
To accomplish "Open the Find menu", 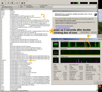I will pyautogui.click(x=17, y=1).
